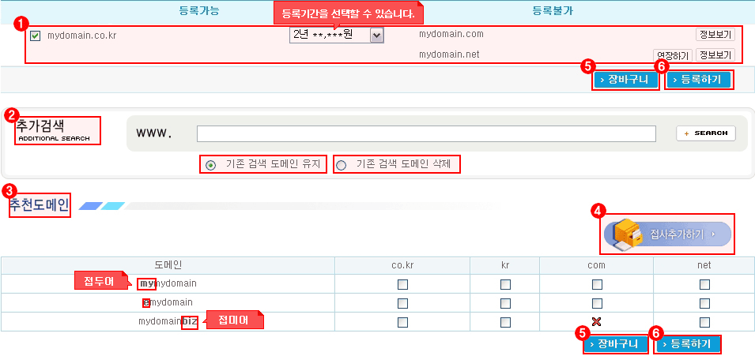755x356 pixels.
Task: Select the 기존 검색 도메인 유지 radio button
Action: tap(210, 165)
